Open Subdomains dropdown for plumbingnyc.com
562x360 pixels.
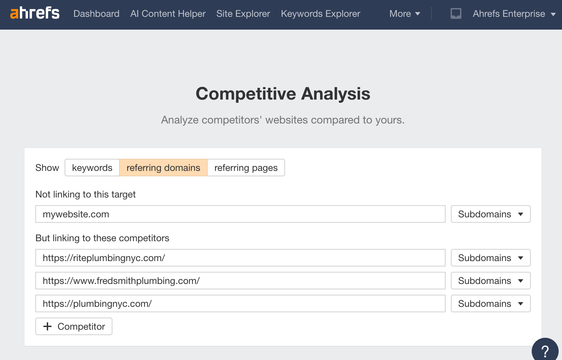[490, 303]
